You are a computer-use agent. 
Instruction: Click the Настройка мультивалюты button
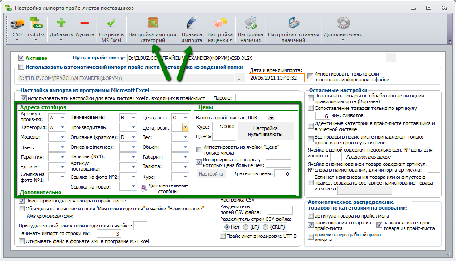click(x=265, y=131)
